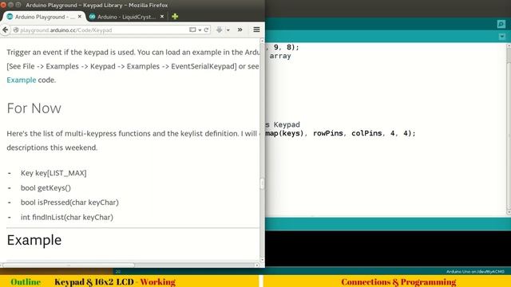Click the Firefox vertical scrollbar handle
The height and width of the screenshot is (287, 511).
coord(262,183)
